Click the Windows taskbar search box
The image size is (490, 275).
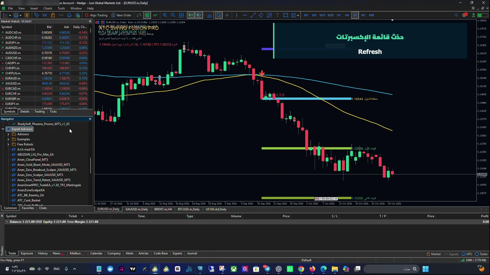click(391, 269)
